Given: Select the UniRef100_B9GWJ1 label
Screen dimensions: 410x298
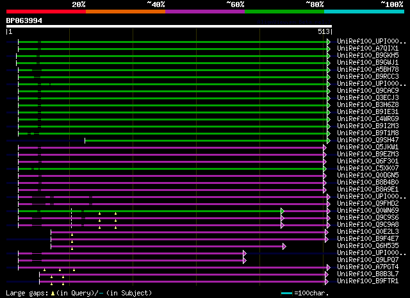Looking at the screenshot, I should click(x=368, y=63).
